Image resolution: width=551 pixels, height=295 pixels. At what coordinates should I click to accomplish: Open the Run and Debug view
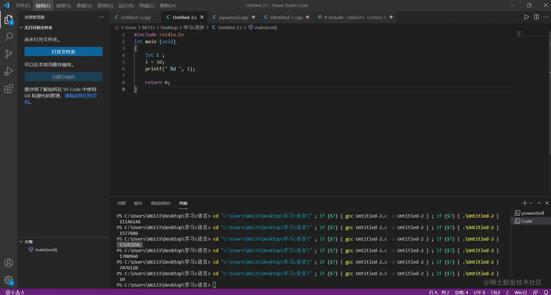click(x=9, y=71)
